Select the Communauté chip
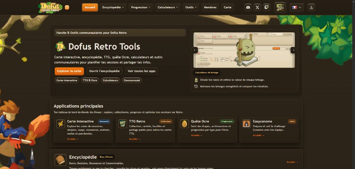Viewport: 355px width, 169px height. [132, 80]
